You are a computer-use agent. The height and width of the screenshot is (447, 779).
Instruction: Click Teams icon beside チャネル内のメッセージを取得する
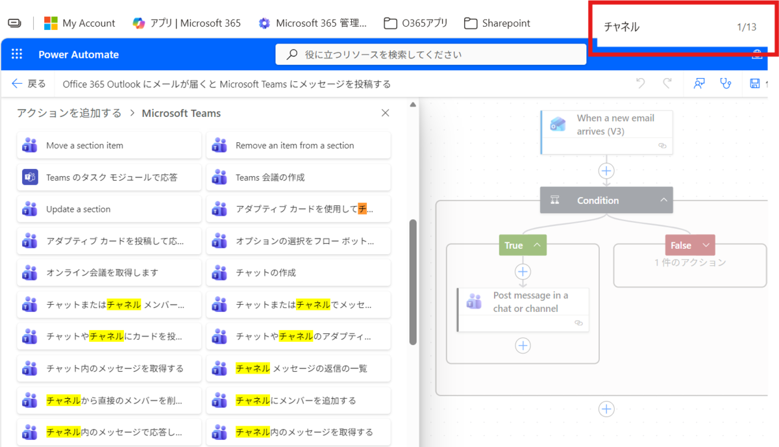[x=219, y=432]
